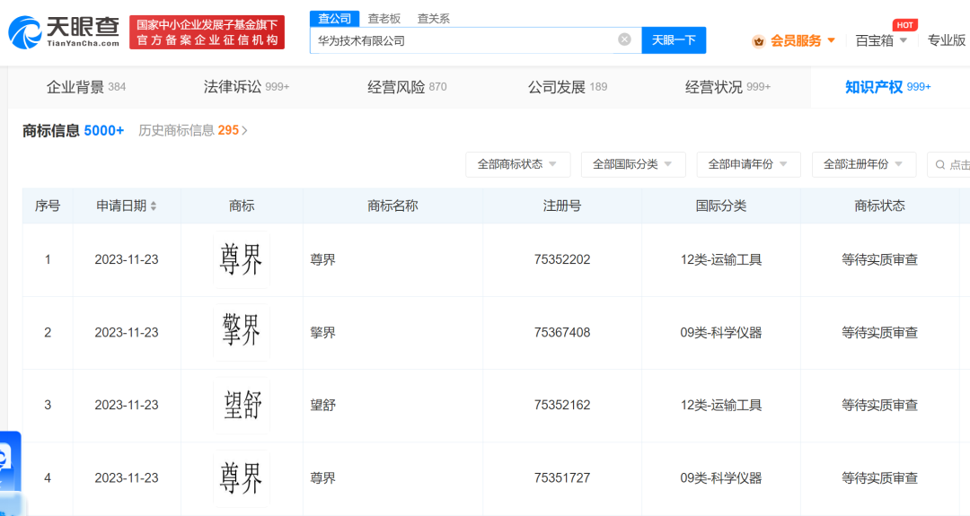Viewport: 970px width, 516px height.
Task: Click the HOT badge above 百宝箱
Action: (x=905, y=25)
